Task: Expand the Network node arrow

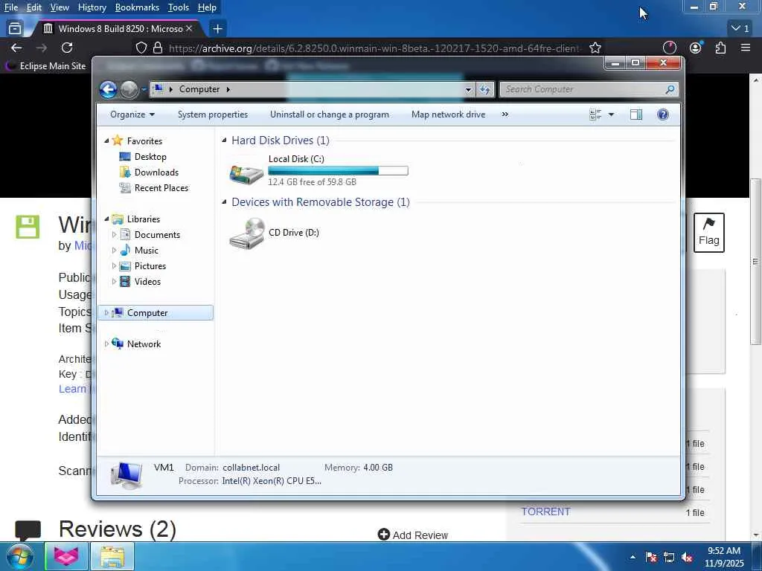Action: click(x=107, y=343)
